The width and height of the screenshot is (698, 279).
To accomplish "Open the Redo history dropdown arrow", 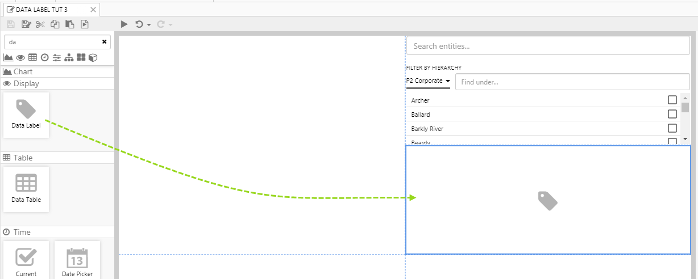I will point(170,24).
